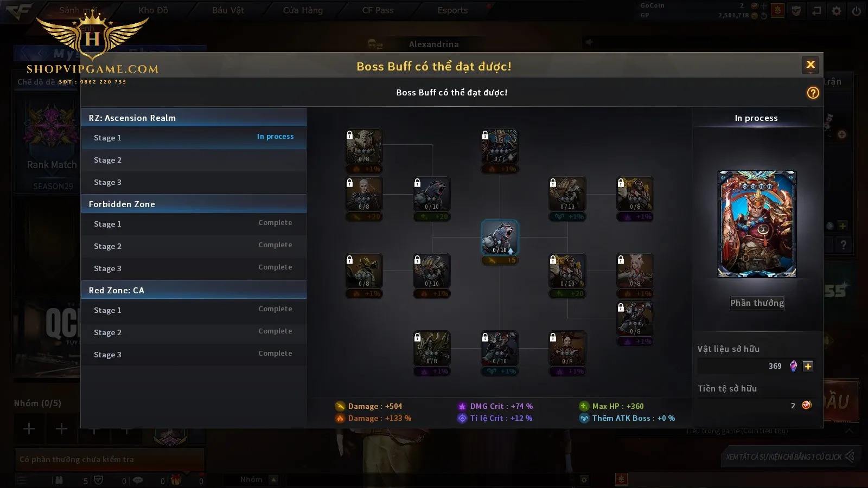
Task: Select RZ: Ascension Realm Stage 1
Action: click(194, 138)
